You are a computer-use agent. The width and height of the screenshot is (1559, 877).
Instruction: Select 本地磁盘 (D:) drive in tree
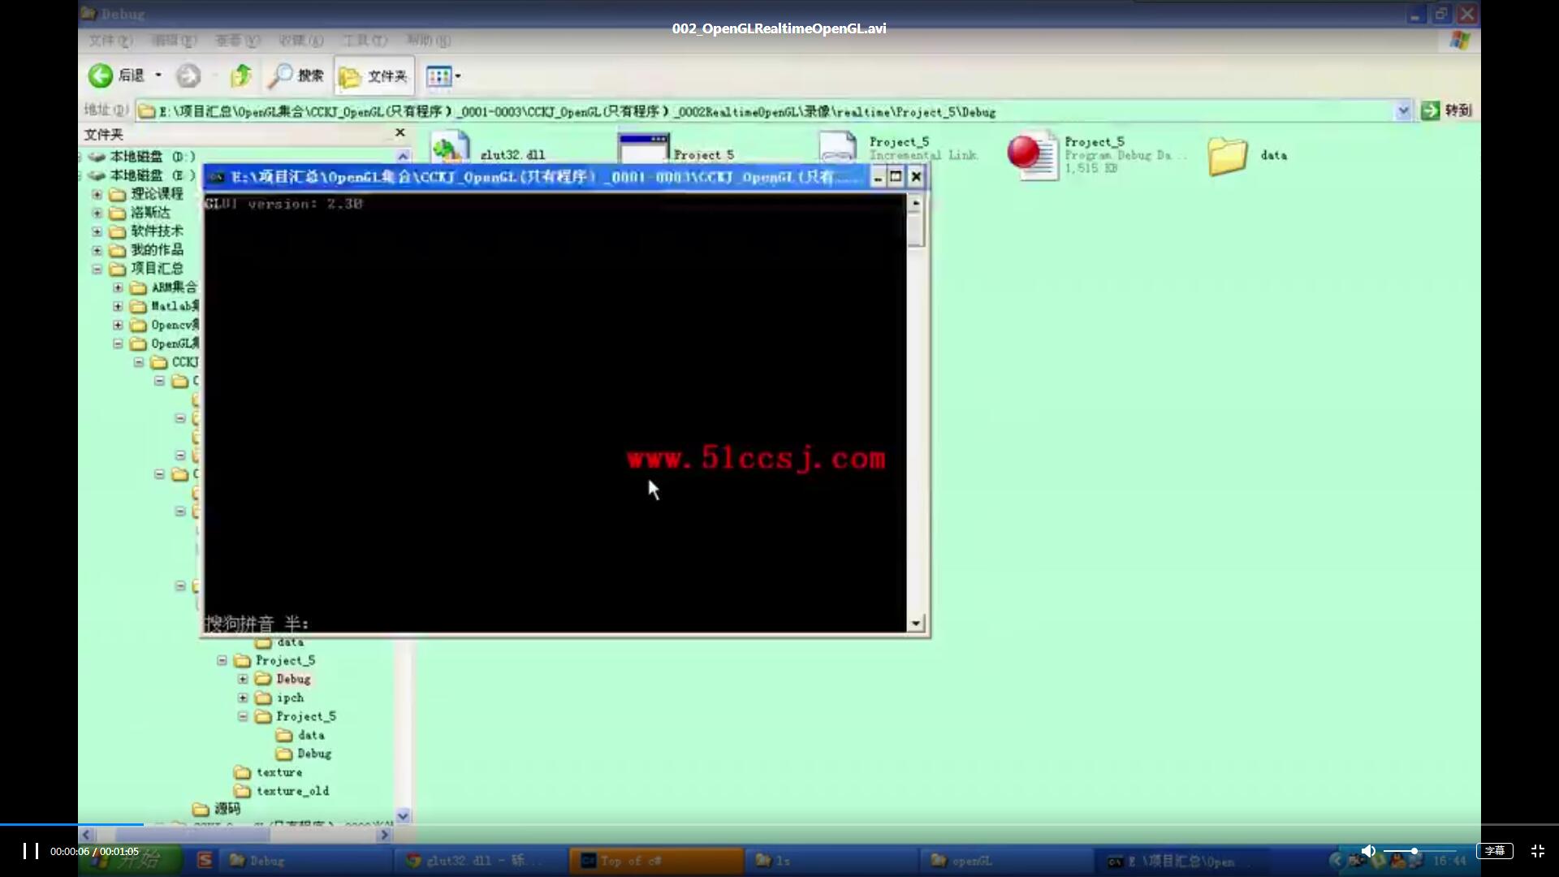pos(142,156)
